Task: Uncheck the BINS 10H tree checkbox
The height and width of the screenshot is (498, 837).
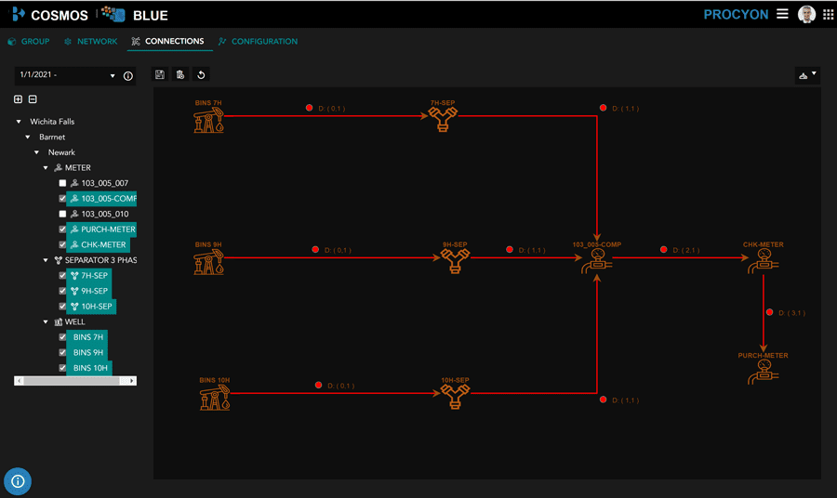Action: (62, 368)
